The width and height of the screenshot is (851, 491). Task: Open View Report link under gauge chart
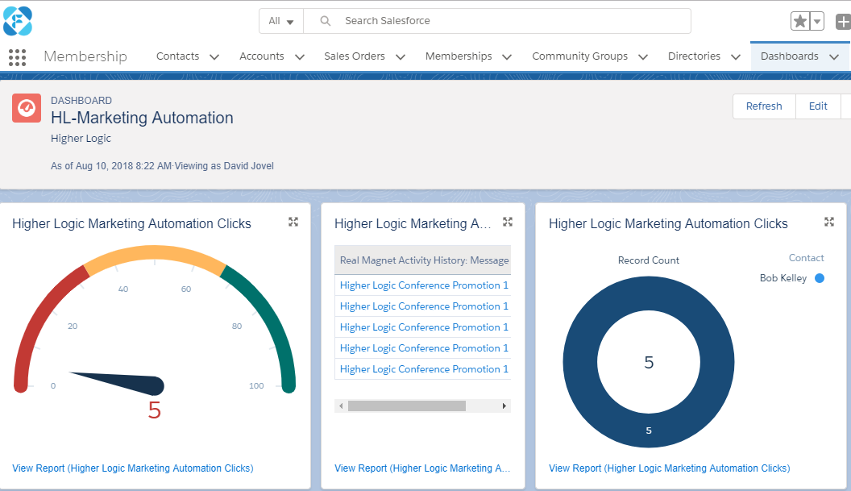[x=133, y=468]
